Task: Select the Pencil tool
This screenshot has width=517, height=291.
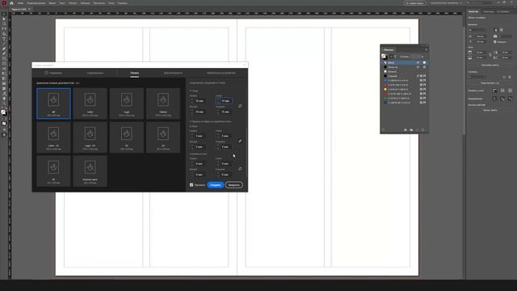Action: click(x=4, y=54)
